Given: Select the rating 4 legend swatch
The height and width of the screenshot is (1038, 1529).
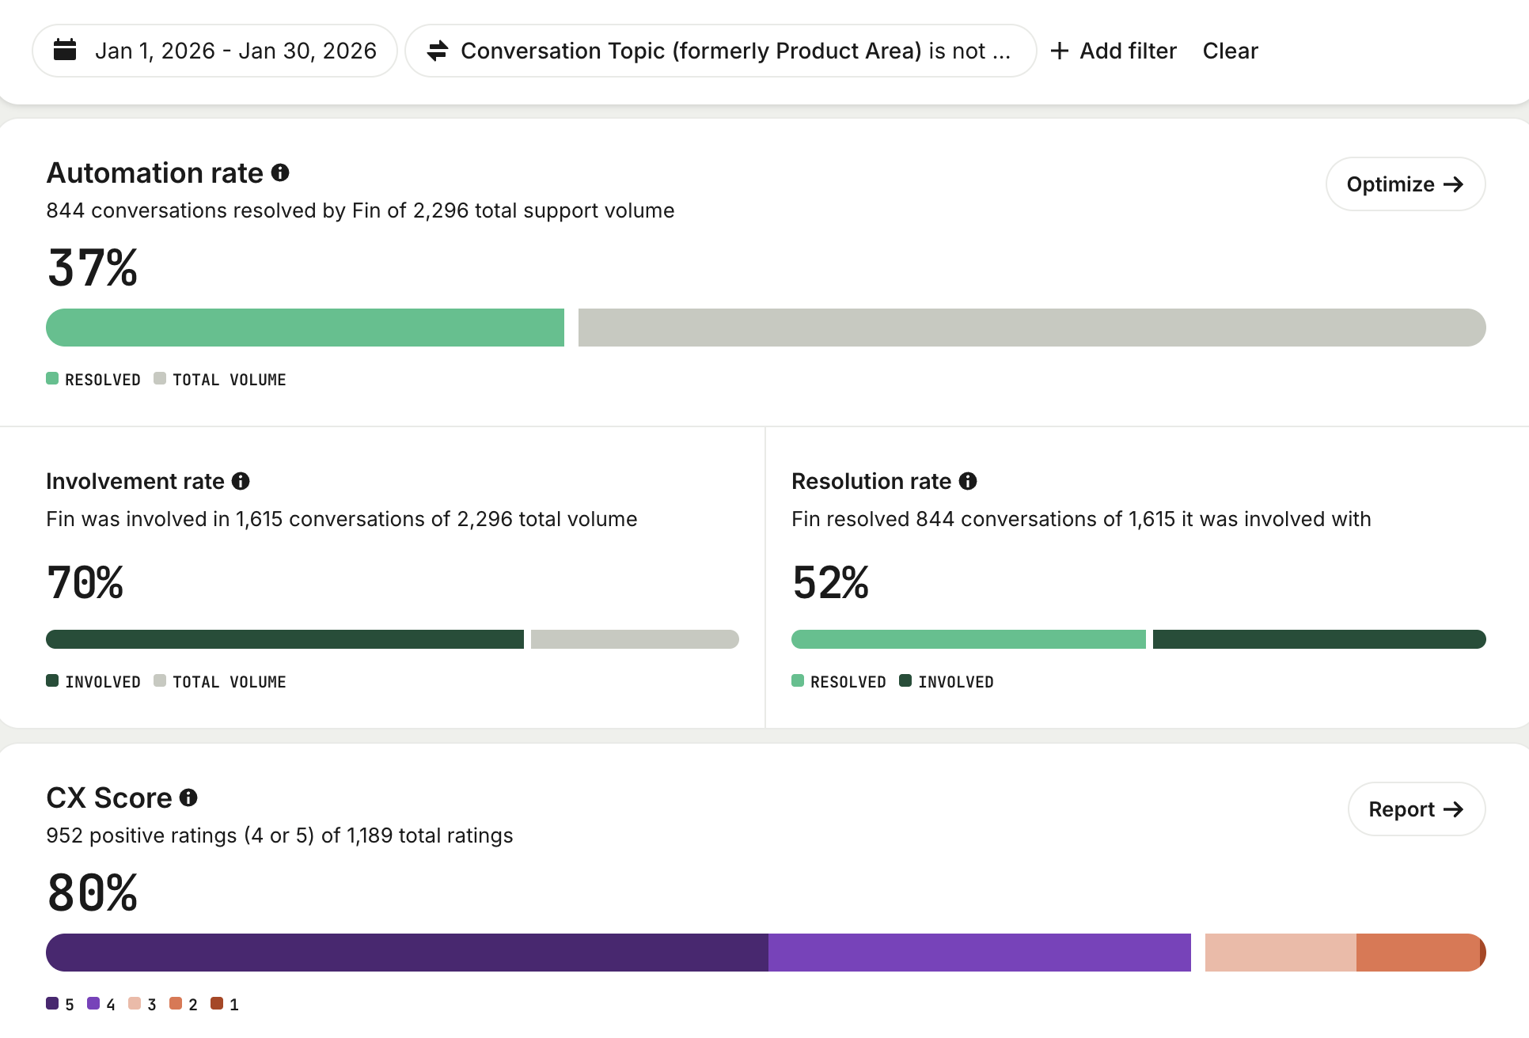Looking at the screenshot, I should tap(93, 1004).
